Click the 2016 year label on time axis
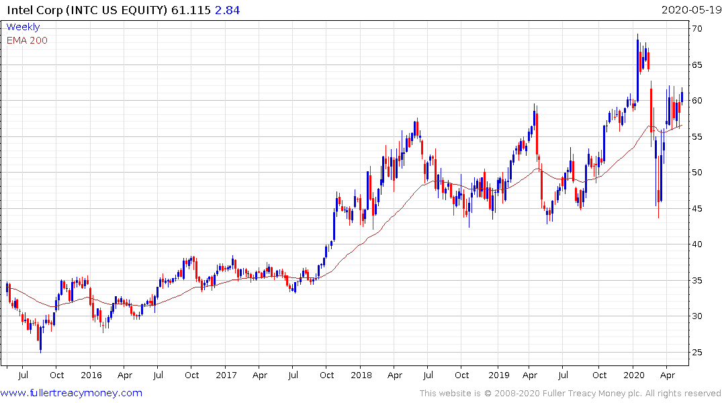722x403 pixels. point(91,375)
